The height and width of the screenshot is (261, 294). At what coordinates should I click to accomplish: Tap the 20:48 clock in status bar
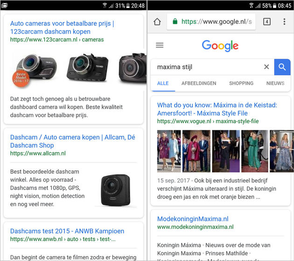point(138,6)
